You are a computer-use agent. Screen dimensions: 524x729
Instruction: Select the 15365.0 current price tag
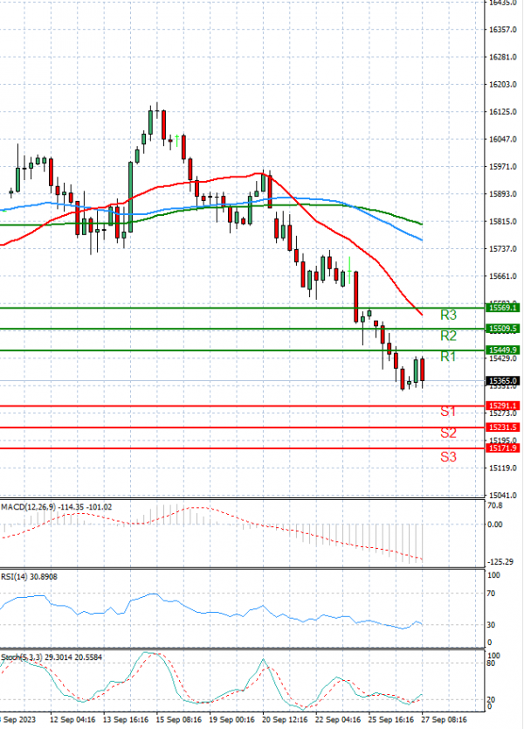click(x=502, y=381)
